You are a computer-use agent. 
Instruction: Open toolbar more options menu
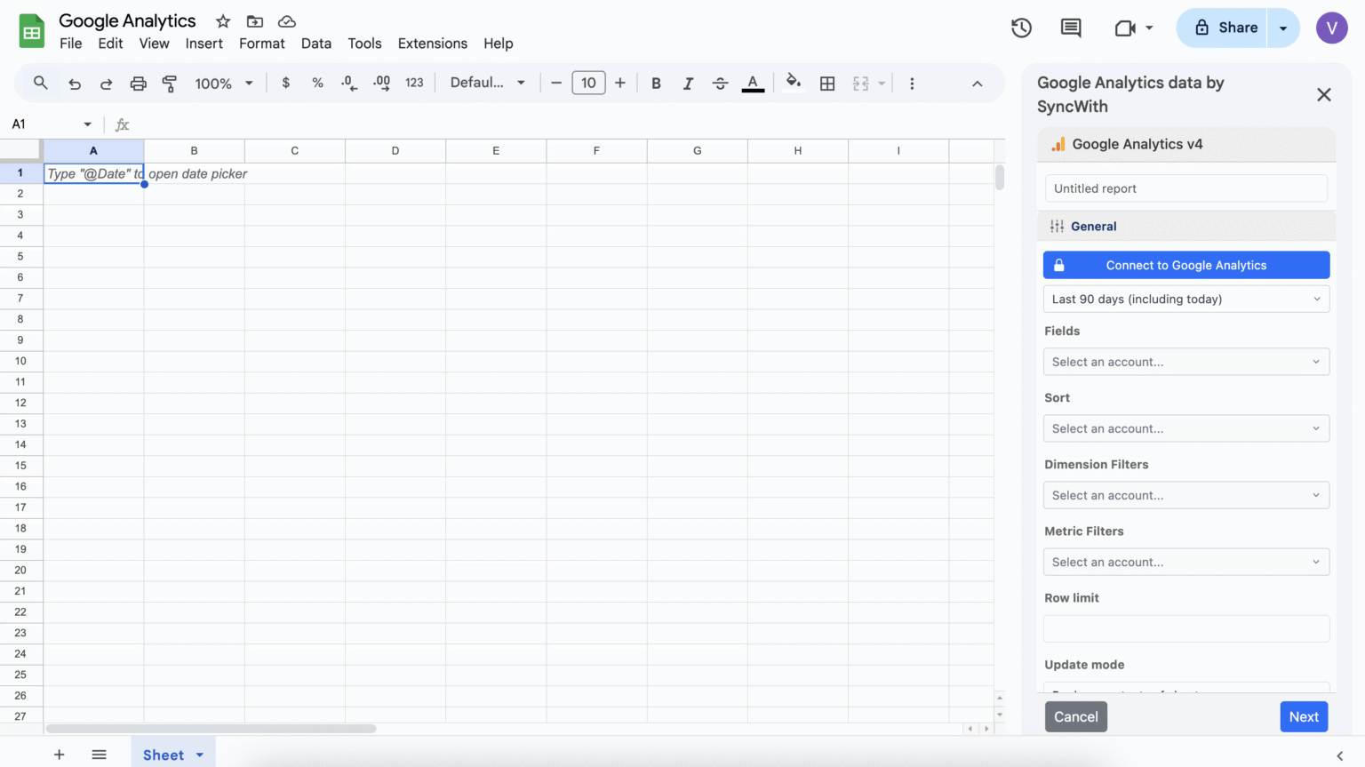tap(912, 83)
